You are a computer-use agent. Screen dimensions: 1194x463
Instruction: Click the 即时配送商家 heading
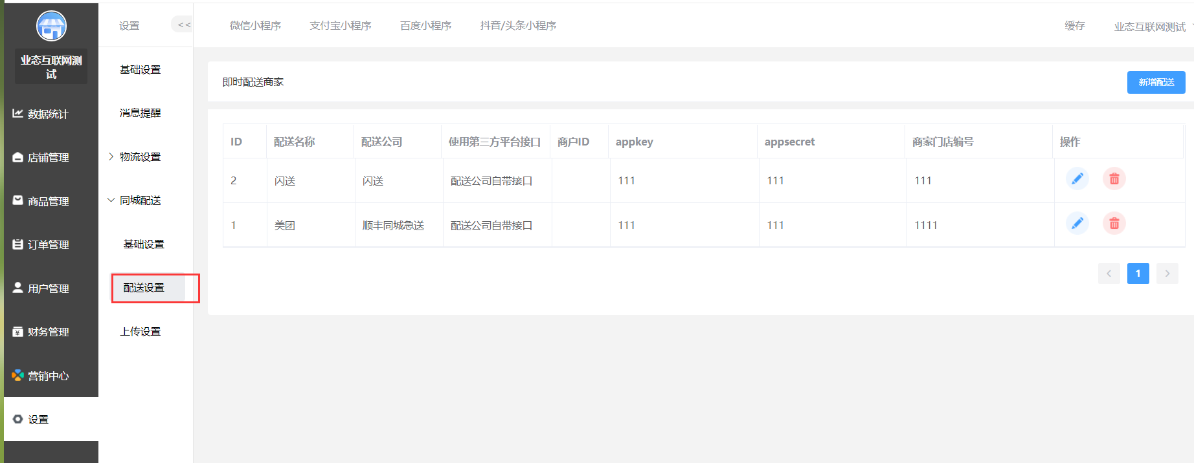click(x=253, y=82)
